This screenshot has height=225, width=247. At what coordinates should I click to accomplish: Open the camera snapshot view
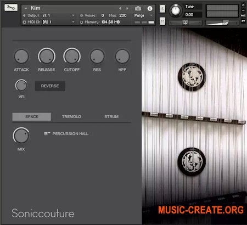click(138, 8)
